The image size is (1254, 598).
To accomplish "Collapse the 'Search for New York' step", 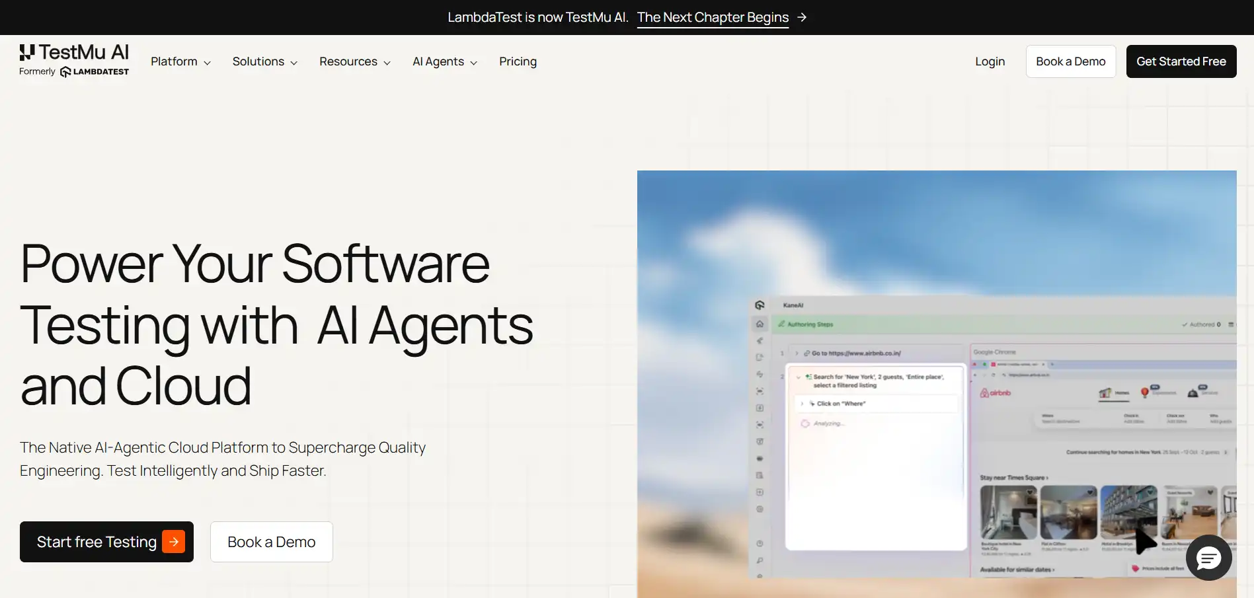I will coord(799,377).
